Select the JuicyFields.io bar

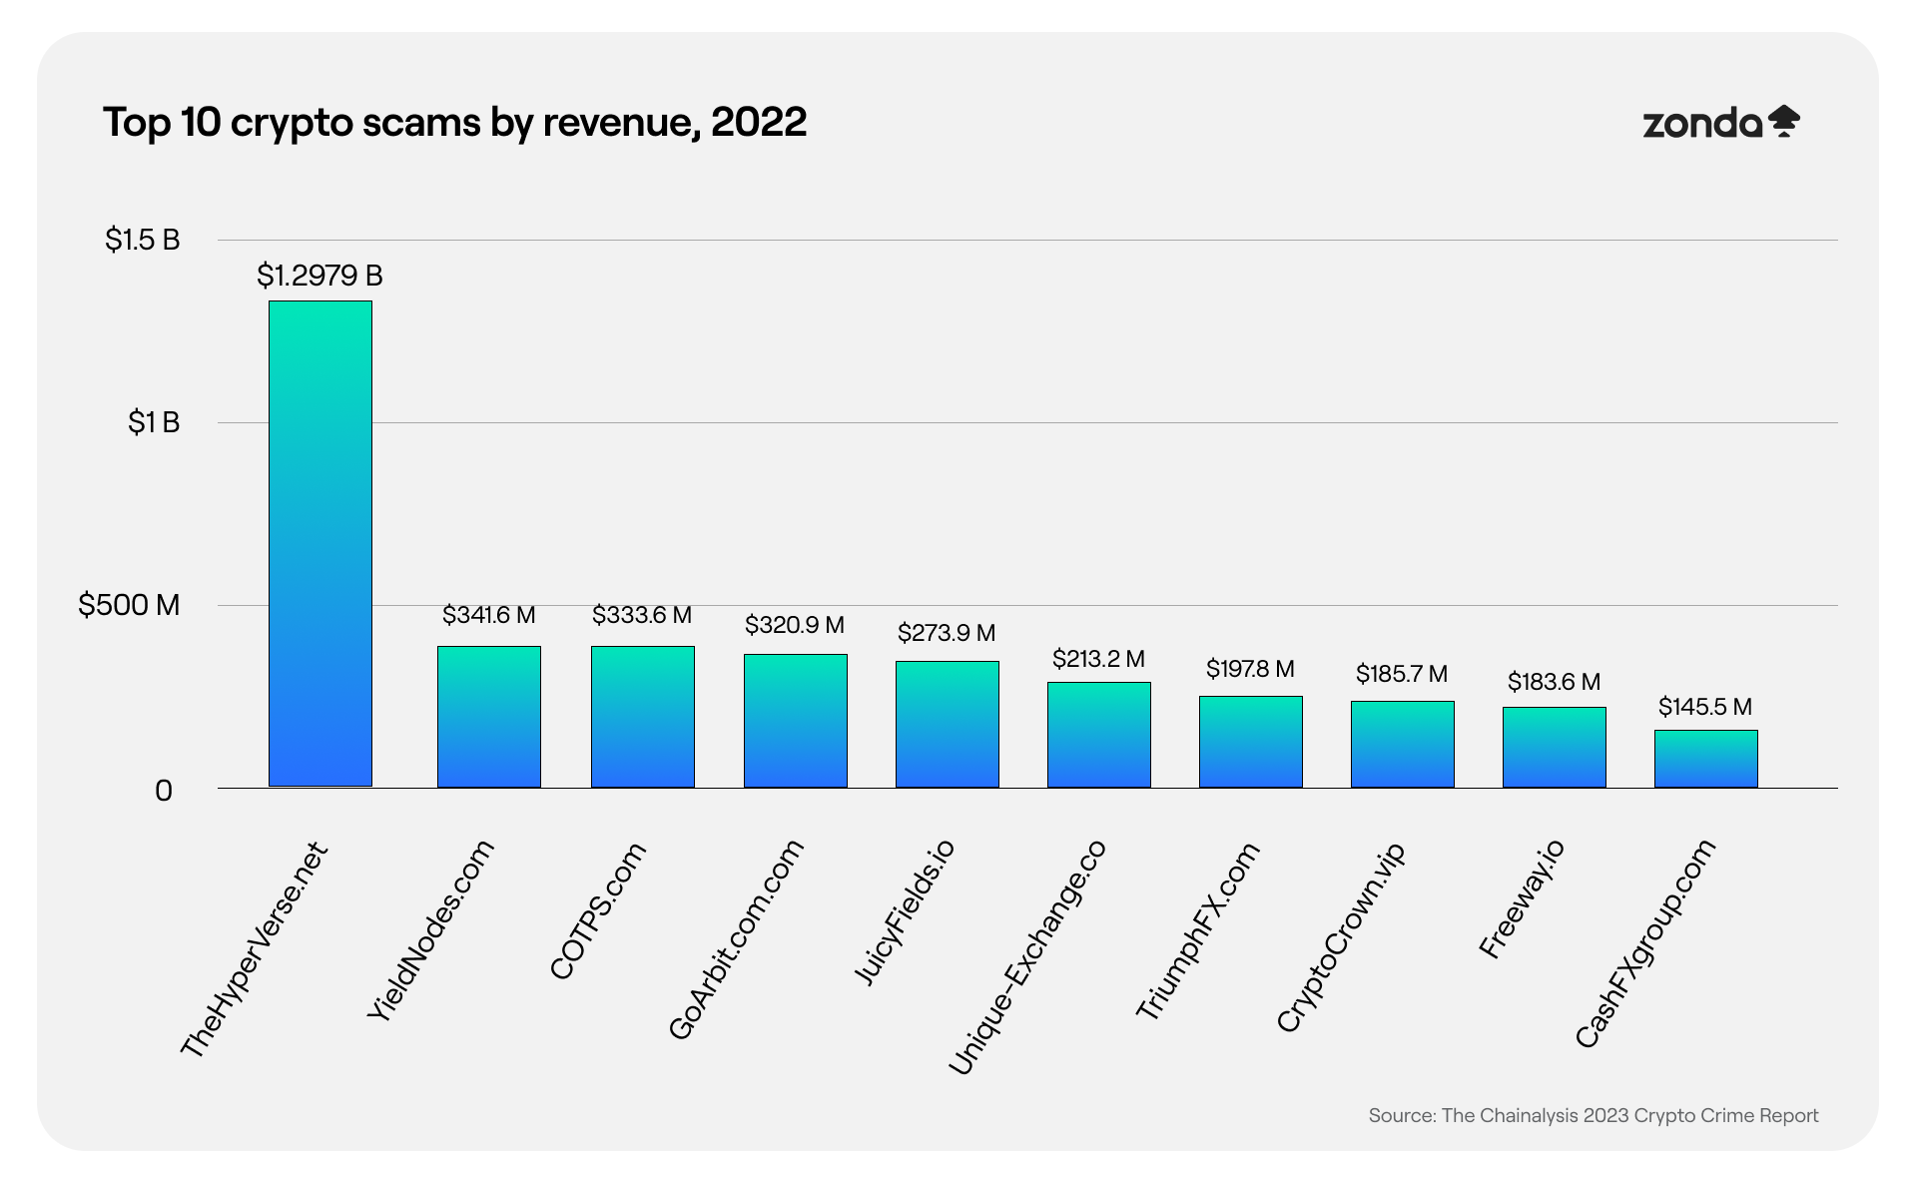(947, 724)
